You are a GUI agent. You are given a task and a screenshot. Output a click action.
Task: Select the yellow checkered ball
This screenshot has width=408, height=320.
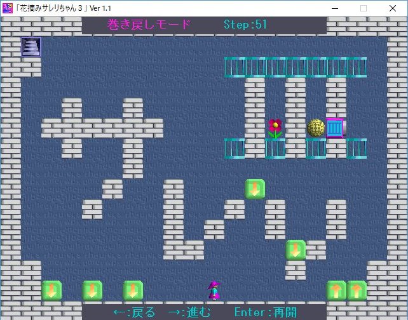click(x=316, y=128)
